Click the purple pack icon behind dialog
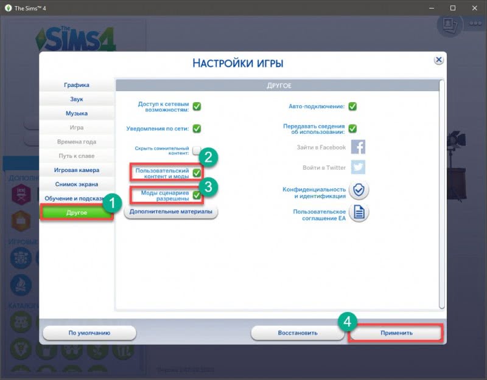The height and width of the screenshot is (380, 487). click(21, 195)
